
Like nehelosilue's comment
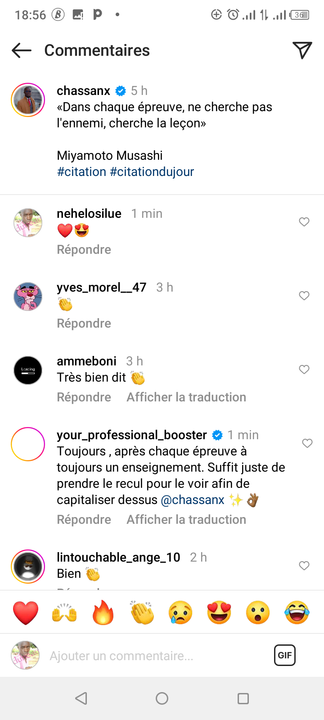(304, 222)
